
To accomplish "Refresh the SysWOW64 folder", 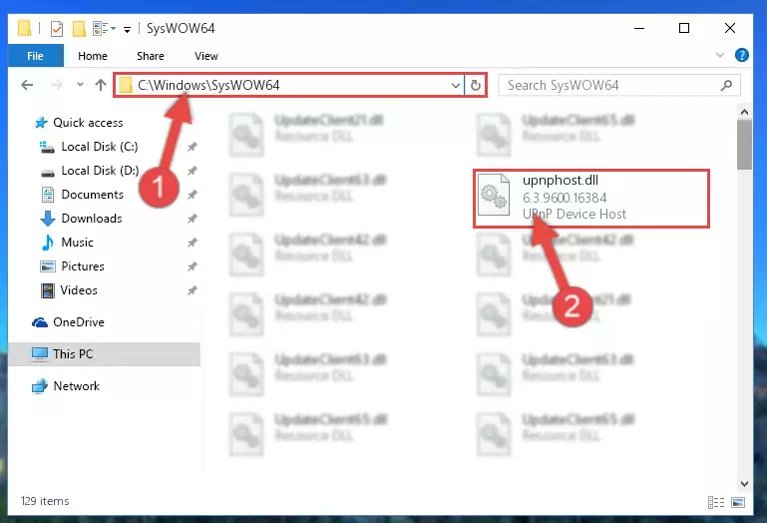I will (x=475, y=85).
